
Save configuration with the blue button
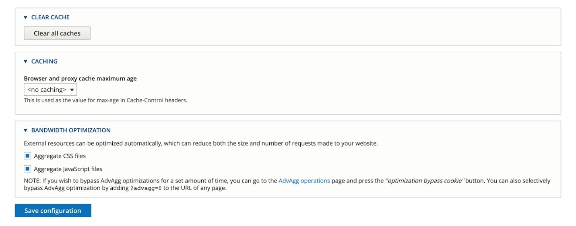pos(53,211)
